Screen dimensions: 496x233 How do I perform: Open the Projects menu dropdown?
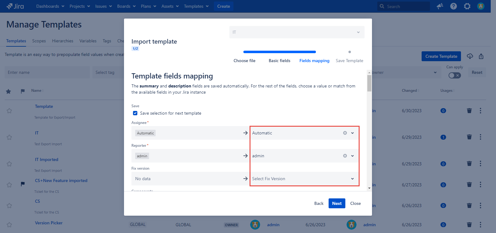(x=80, y=6)
